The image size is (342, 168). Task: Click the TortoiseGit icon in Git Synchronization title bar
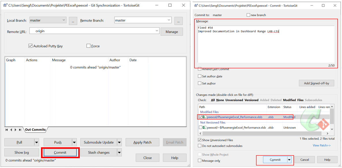pos(5,5)
